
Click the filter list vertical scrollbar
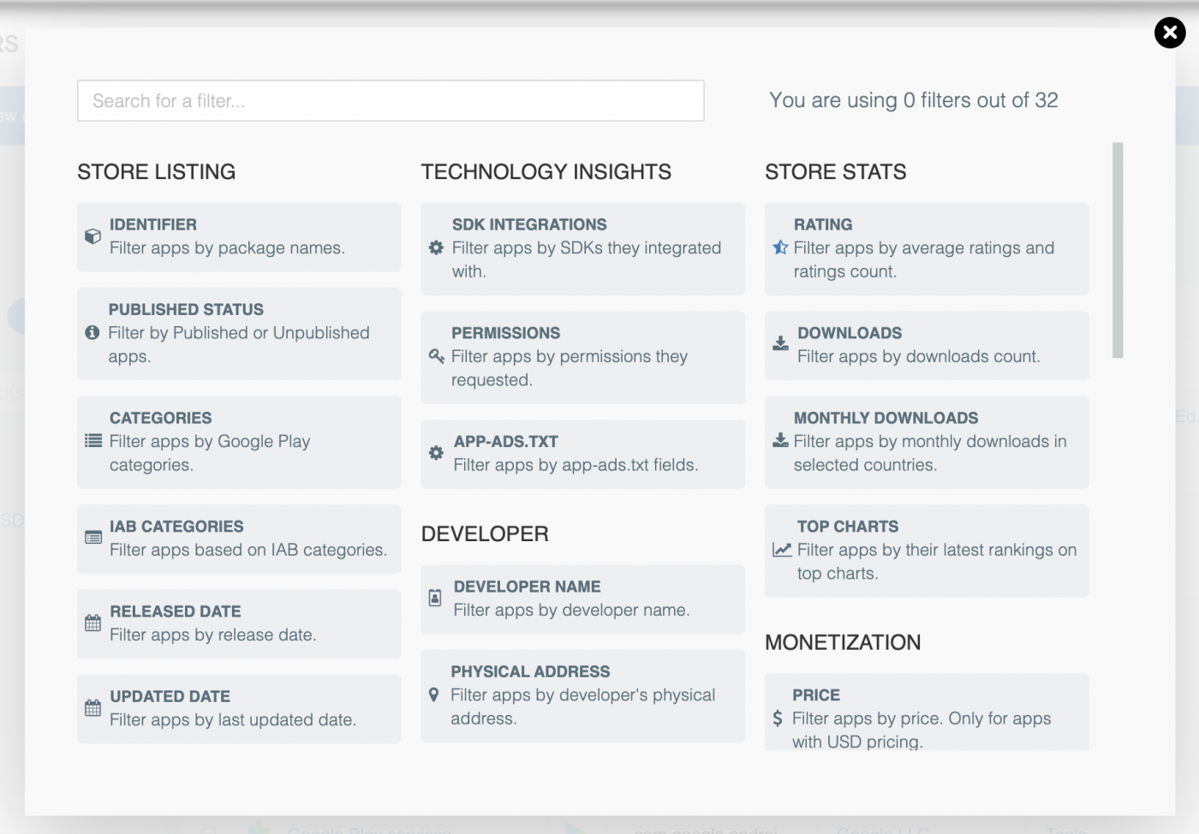pyautogui.click(x=1118, y=250)
